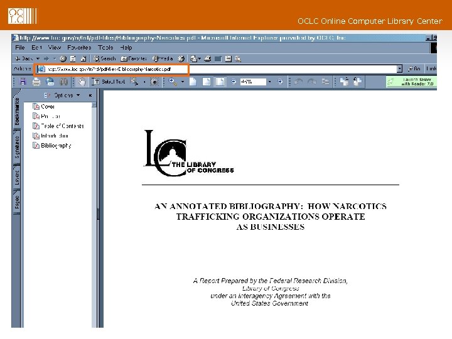This screenshot has height=339, width=452.
Task: Click the Research icon in browser toolbar
Action: tap(238, 59)
